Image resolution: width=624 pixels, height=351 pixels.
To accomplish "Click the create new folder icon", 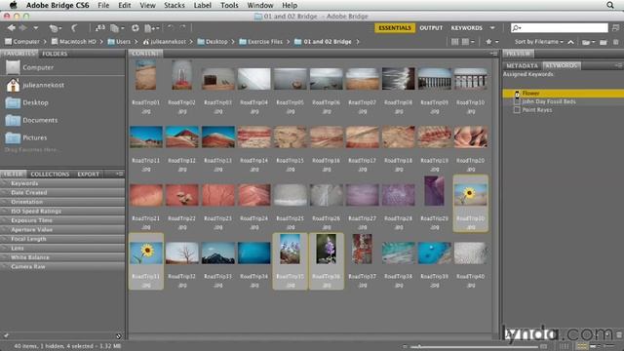I will pos(604,42).
